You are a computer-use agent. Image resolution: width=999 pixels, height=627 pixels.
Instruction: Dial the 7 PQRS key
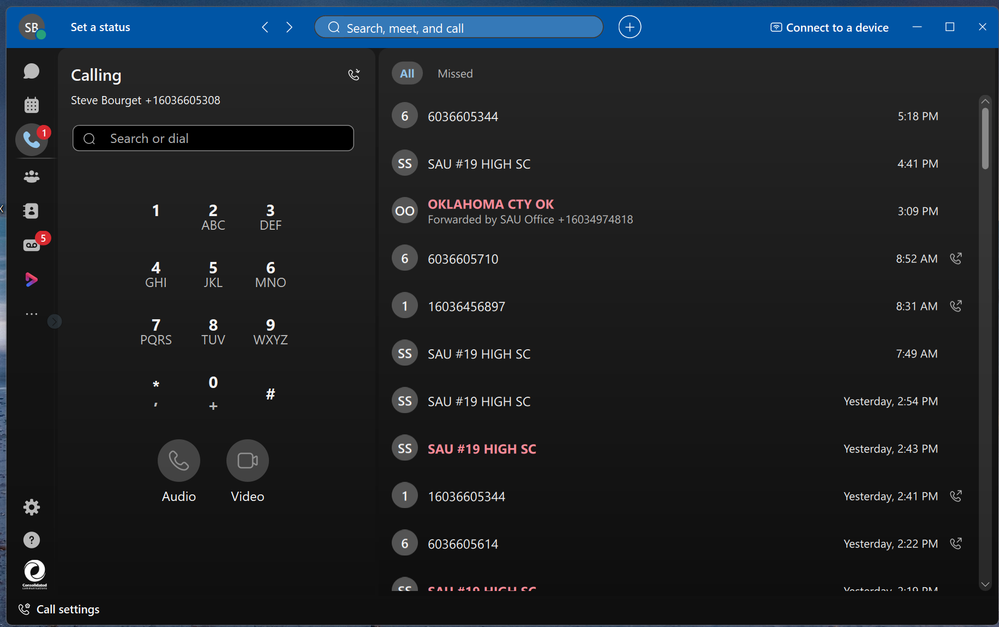[x=156, y=332]
